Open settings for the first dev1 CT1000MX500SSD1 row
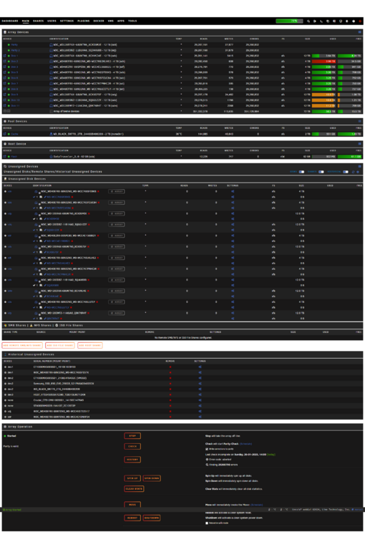This screenshot has width=365, height=537. 200,367
